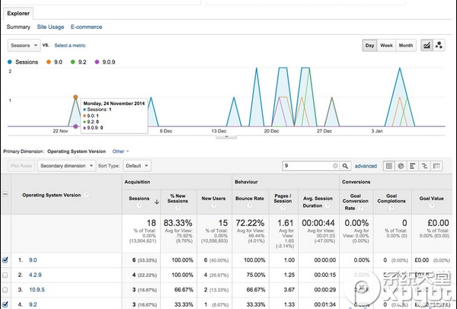Check the 4.2.9 row checkbox
Viewport: 457px width, 309px height.
(6, 275)
